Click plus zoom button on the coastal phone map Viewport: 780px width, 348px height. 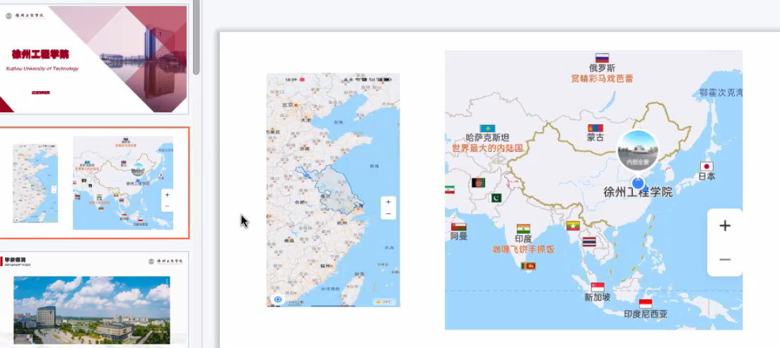pyautogui.click(x=388, y=202)
